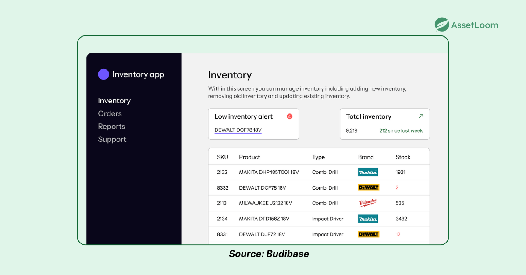Click the Low inventory alert card
Image resolution: width=526 pixels, height=275 pixels.
(x=253, y=123)
